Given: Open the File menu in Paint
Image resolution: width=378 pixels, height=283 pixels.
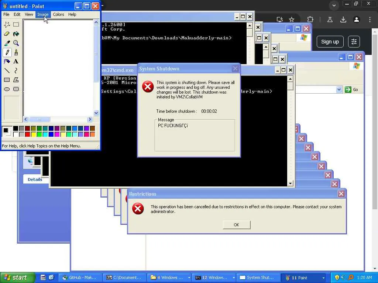Looking at the screenshot, I should (x=6, y=14).
